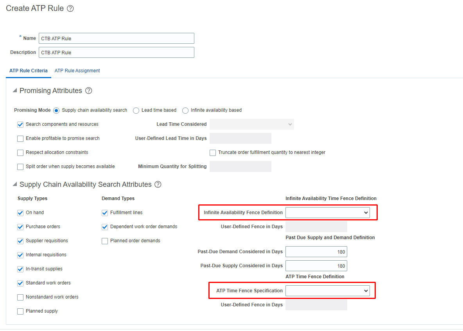This screenshot has height=331, width=463.
Task: Enable the Planned order demands checkbox
Action: click(105, 241)
